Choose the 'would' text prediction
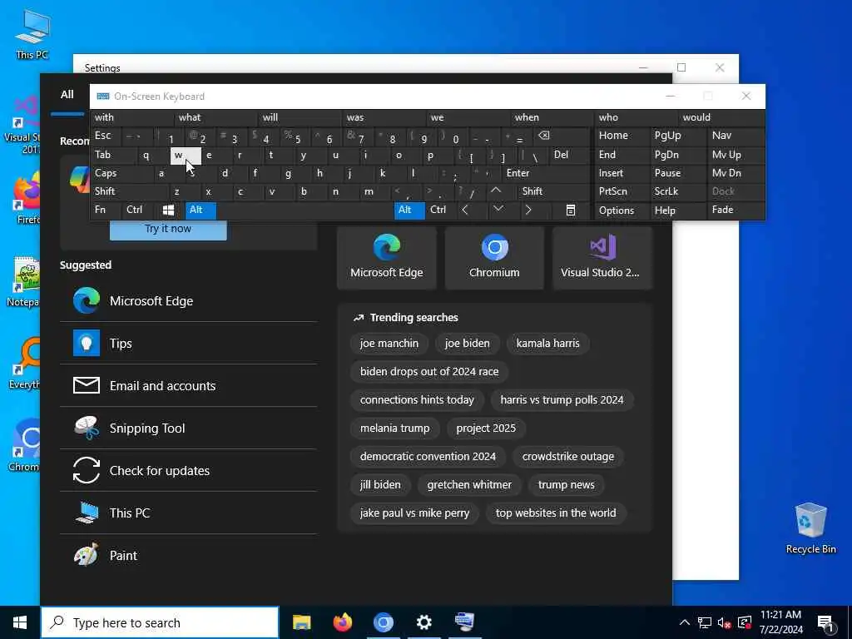The image size is (852, 639). click(721, 117)
